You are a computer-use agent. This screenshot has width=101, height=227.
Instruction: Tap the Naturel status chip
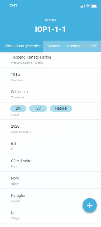tap(61, 109)
